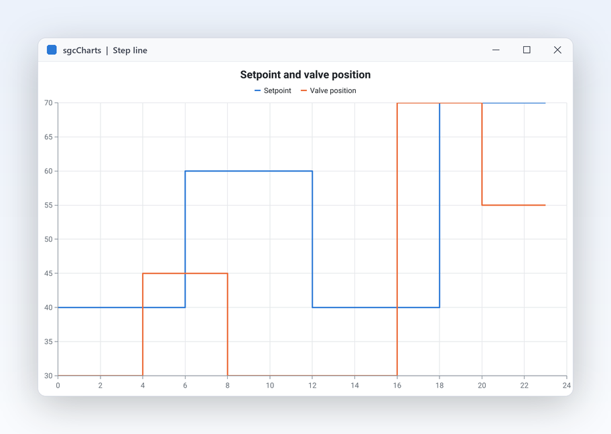The width and height of the screenshot is (611, 434).
Task: Click the blue sgcCharts app icon
Action: point(52,50)
